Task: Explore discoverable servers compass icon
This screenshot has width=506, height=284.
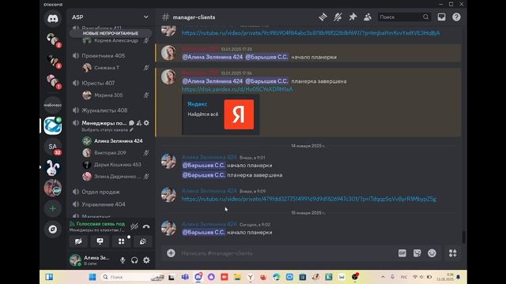Action: point(53,230)
